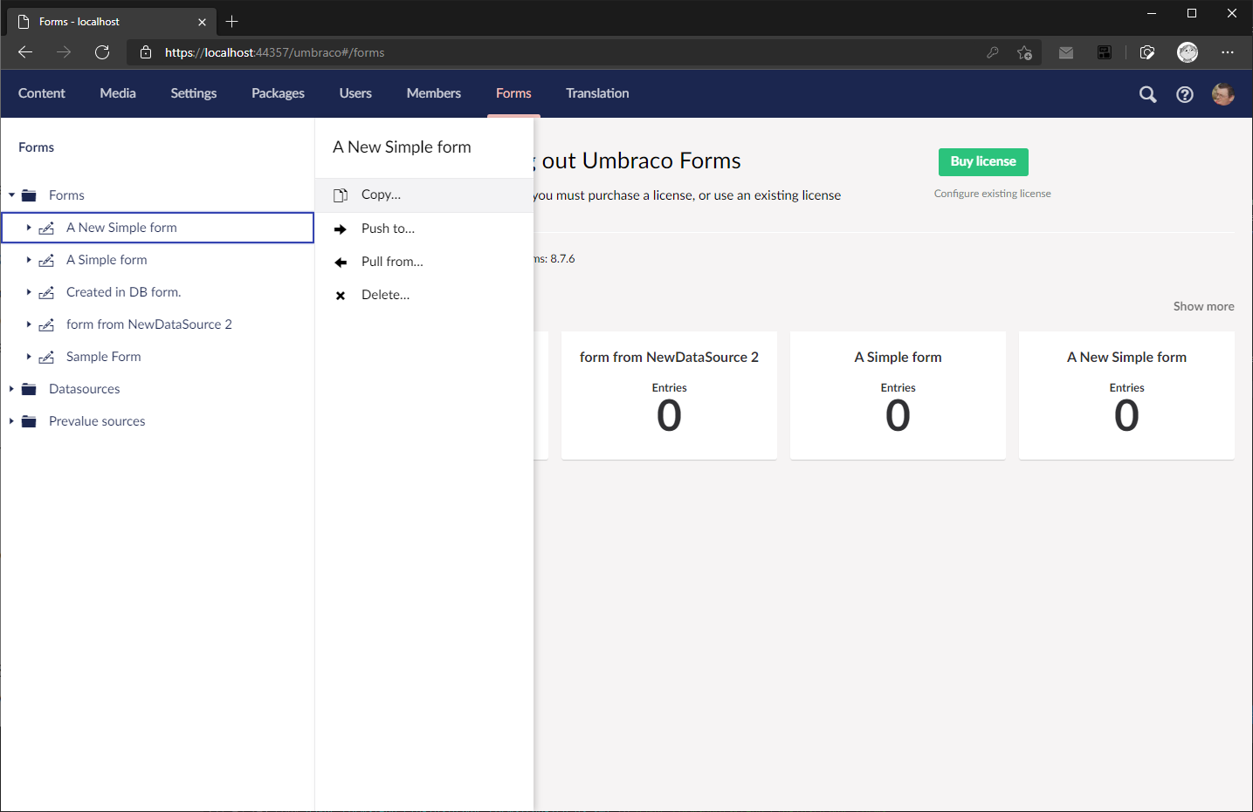Click the form icon beside Sample Form
1253x812 pixels.
tap(48, 356)
